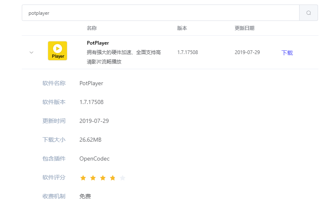The height and width of the screenshot is (206, 332).
Task: Focus the search field containing potplayer
Action: pyautogui.click(x=161, y=13)
